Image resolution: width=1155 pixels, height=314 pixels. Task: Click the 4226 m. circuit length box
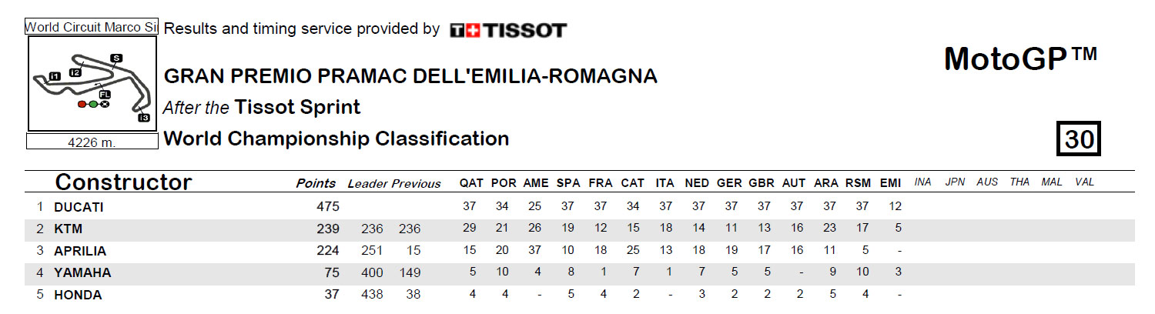92,142
